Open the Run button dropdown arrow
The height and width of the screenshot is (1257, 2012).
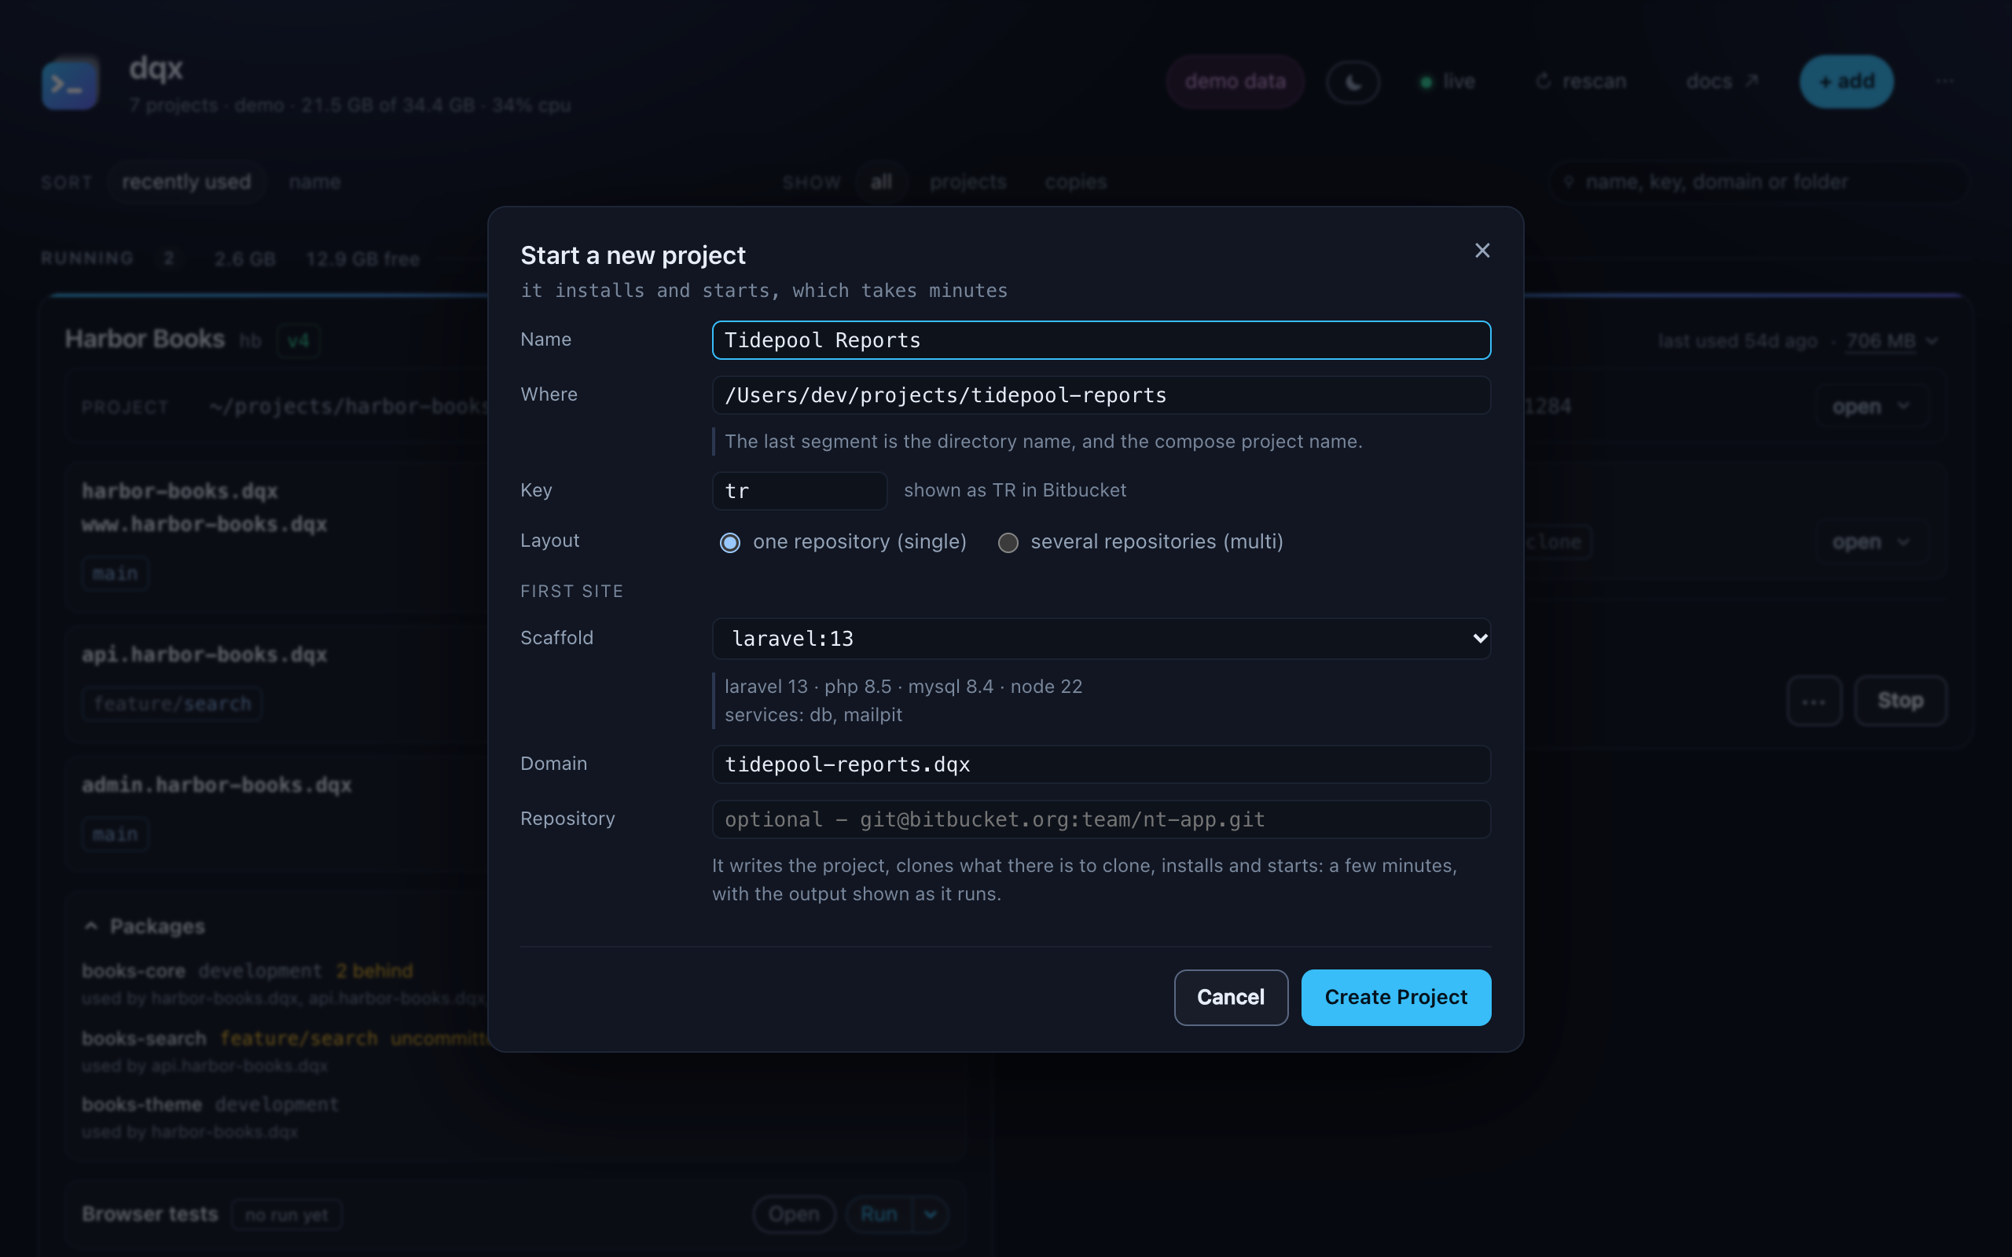click(x=931, y=1215)
